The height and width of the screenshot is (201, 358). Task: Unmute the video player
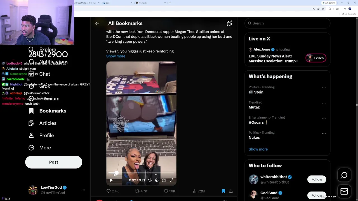[x=150, y=180]
